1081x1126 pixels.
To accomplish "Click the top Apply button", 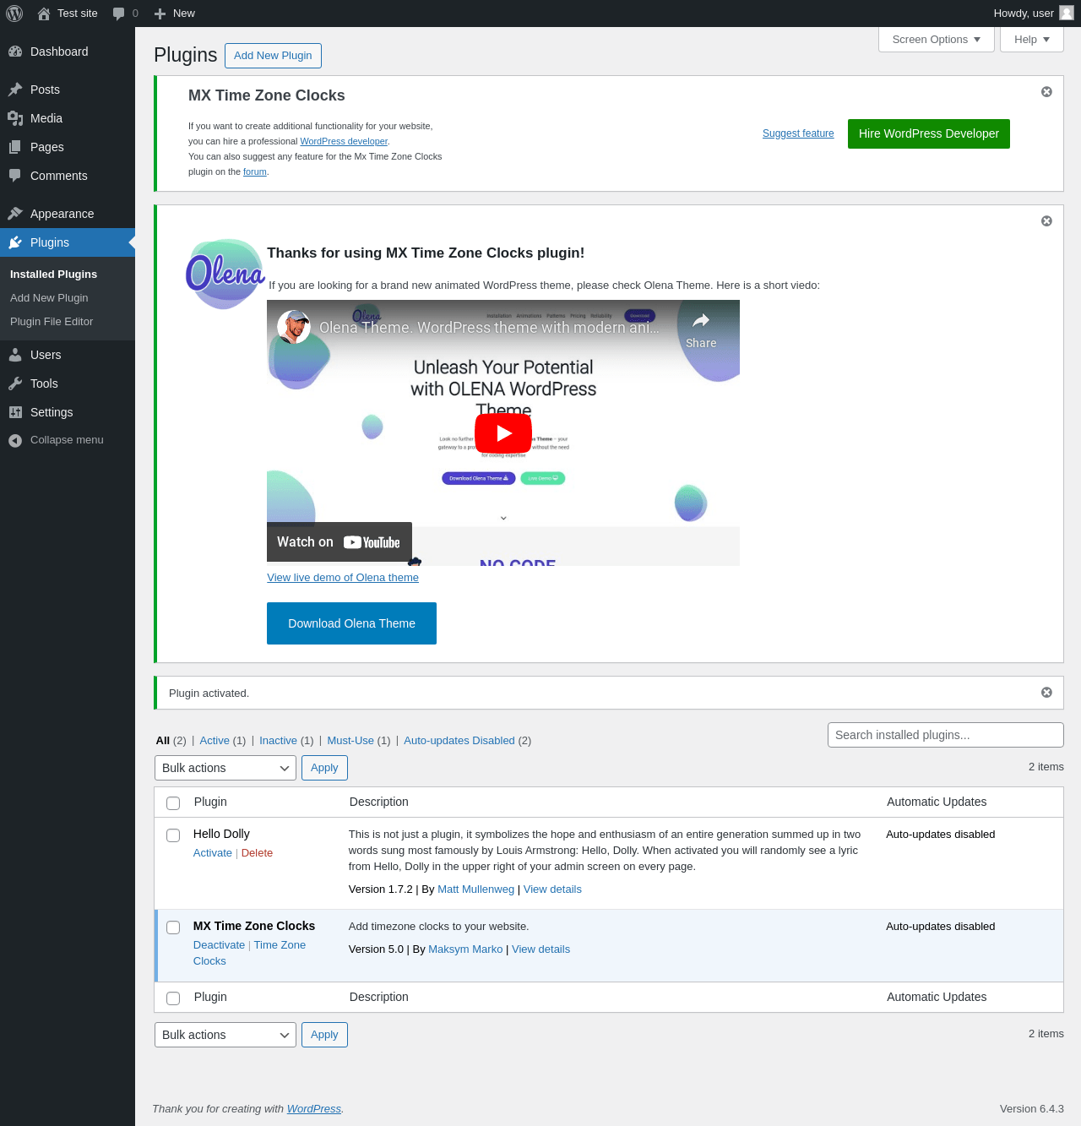I will [324, 768].
